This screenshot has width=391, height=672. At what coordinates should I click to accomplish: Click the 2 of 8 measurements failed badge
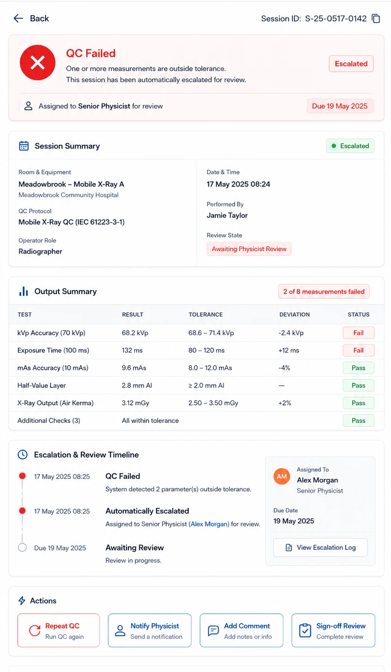tap(324, 291)
